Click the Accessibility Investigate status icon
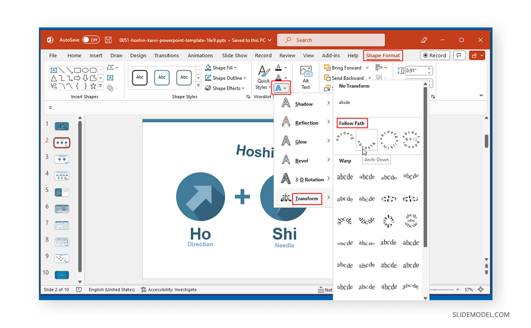 (x=144, y=290)
